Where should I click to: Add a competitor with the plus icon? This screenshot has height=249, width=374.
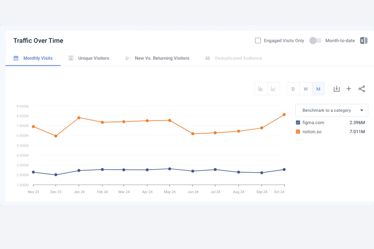click(x=349, y=89)
